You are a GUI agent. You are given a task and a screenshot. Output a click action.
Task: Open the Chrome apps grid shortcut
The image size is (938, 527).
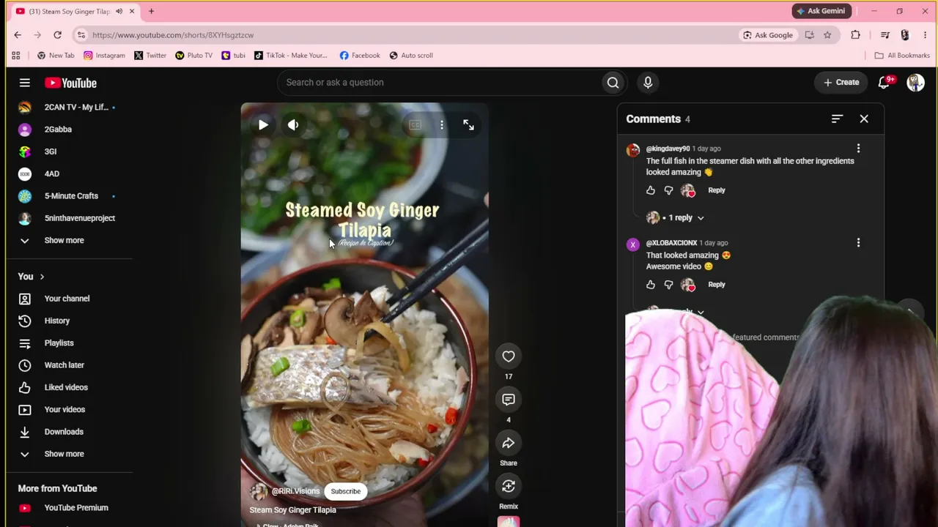[15, 56]
